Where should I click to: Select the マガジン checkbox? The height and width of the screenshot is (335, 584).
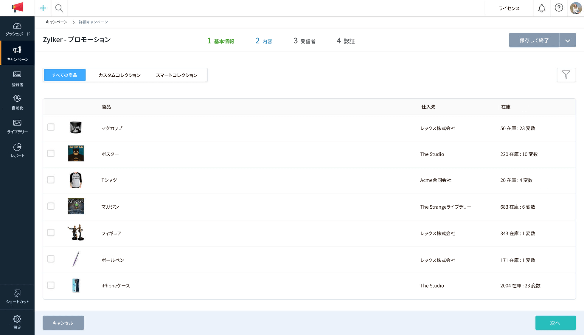click(51, 206)
